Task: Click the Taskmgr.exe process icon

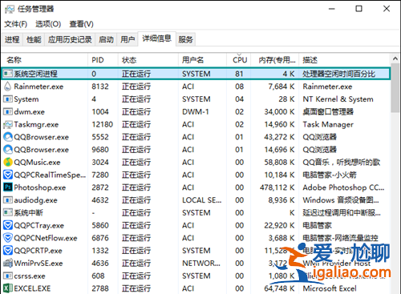Action: tap(8, 124)
